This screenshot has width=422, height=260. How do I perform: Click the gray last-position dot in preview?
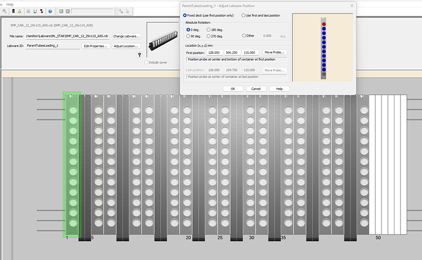pos(324,74)
